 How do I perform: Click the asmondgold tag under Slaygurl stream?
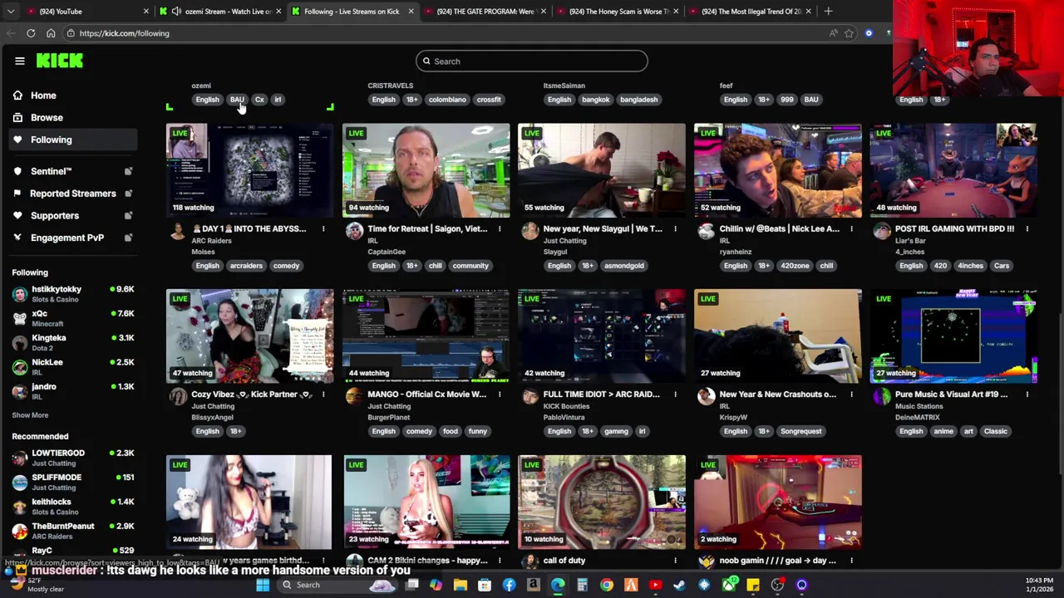(x=623, y=266)
